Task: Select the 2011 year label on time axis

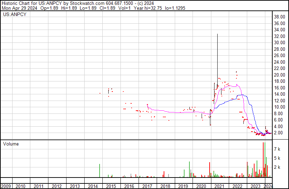Action: (x=39, y=186)
